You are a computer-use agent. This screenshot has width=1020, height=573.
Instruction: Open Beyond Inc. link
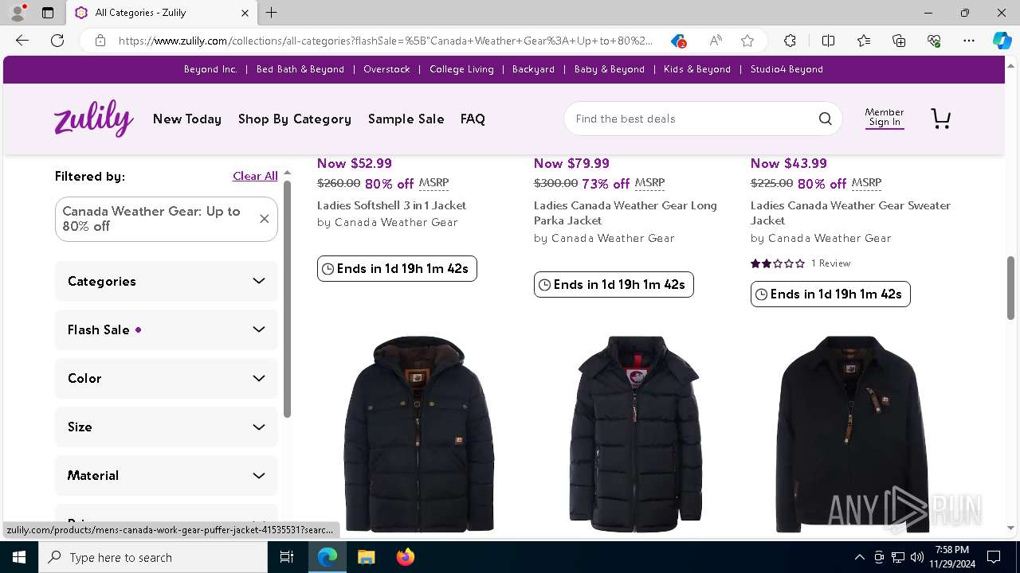coord(210,69)
